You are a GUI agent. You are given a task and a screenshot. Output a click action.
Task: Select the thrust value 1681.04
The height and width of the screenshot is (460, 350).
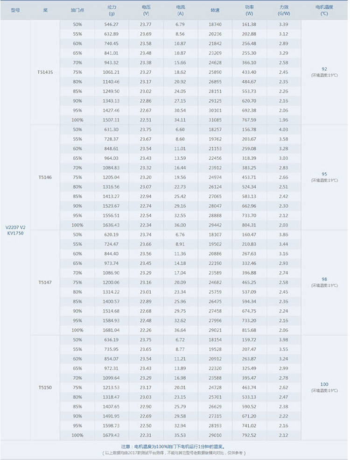(111, 330)
